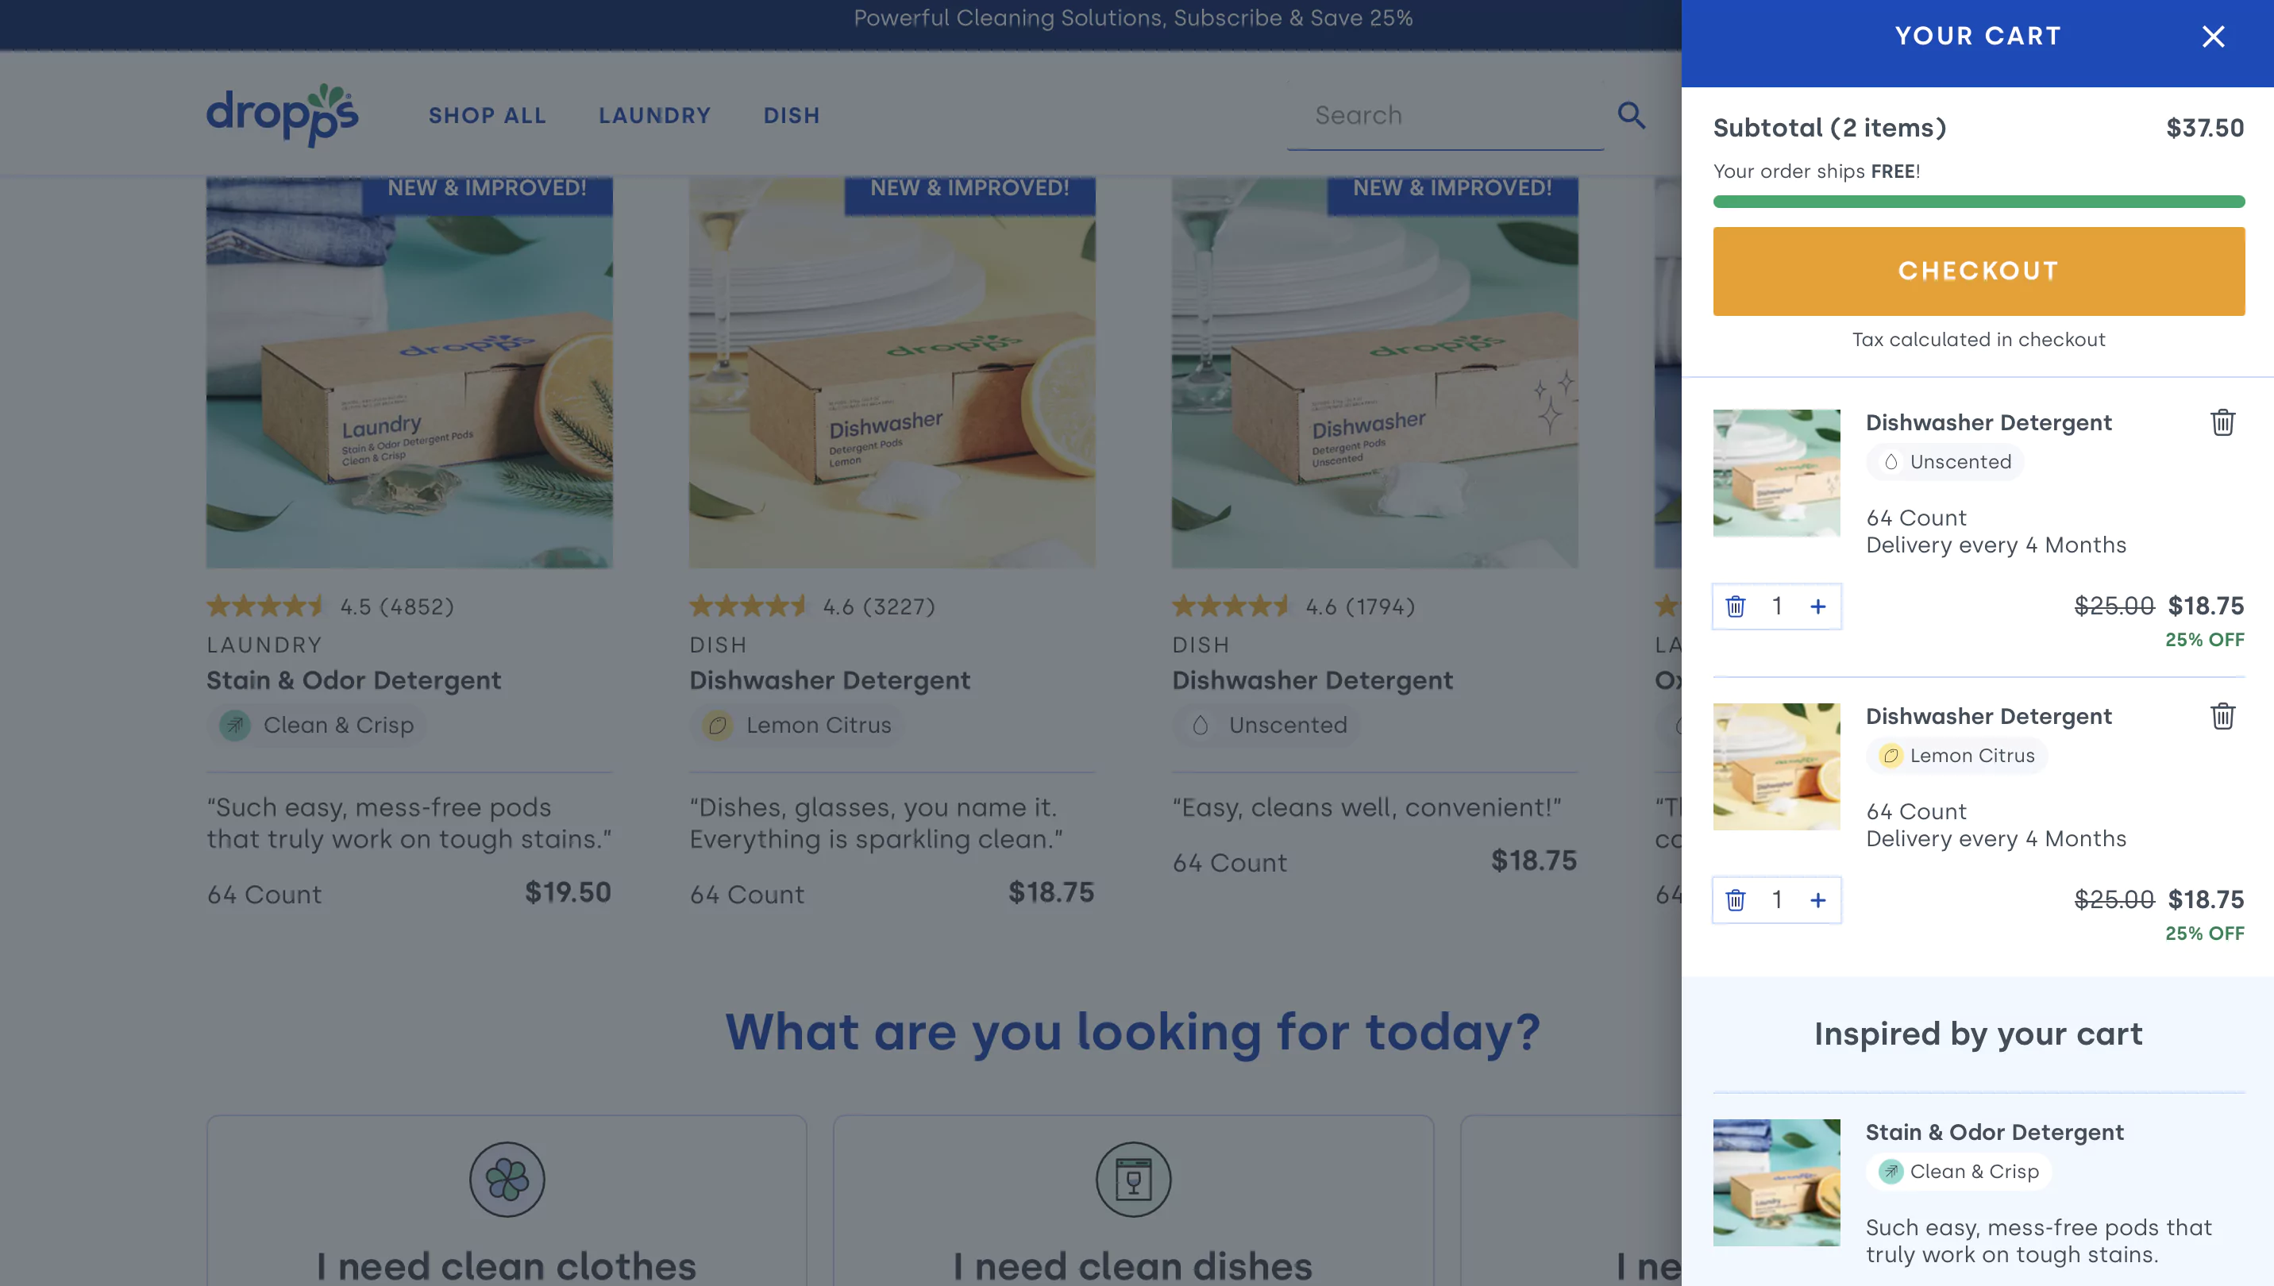Click the free shipping progress bar
2274x1286 pixels.
point(1979,202)
